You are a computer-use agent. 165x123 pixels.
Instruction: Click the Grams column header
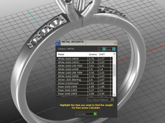(93, 54)
